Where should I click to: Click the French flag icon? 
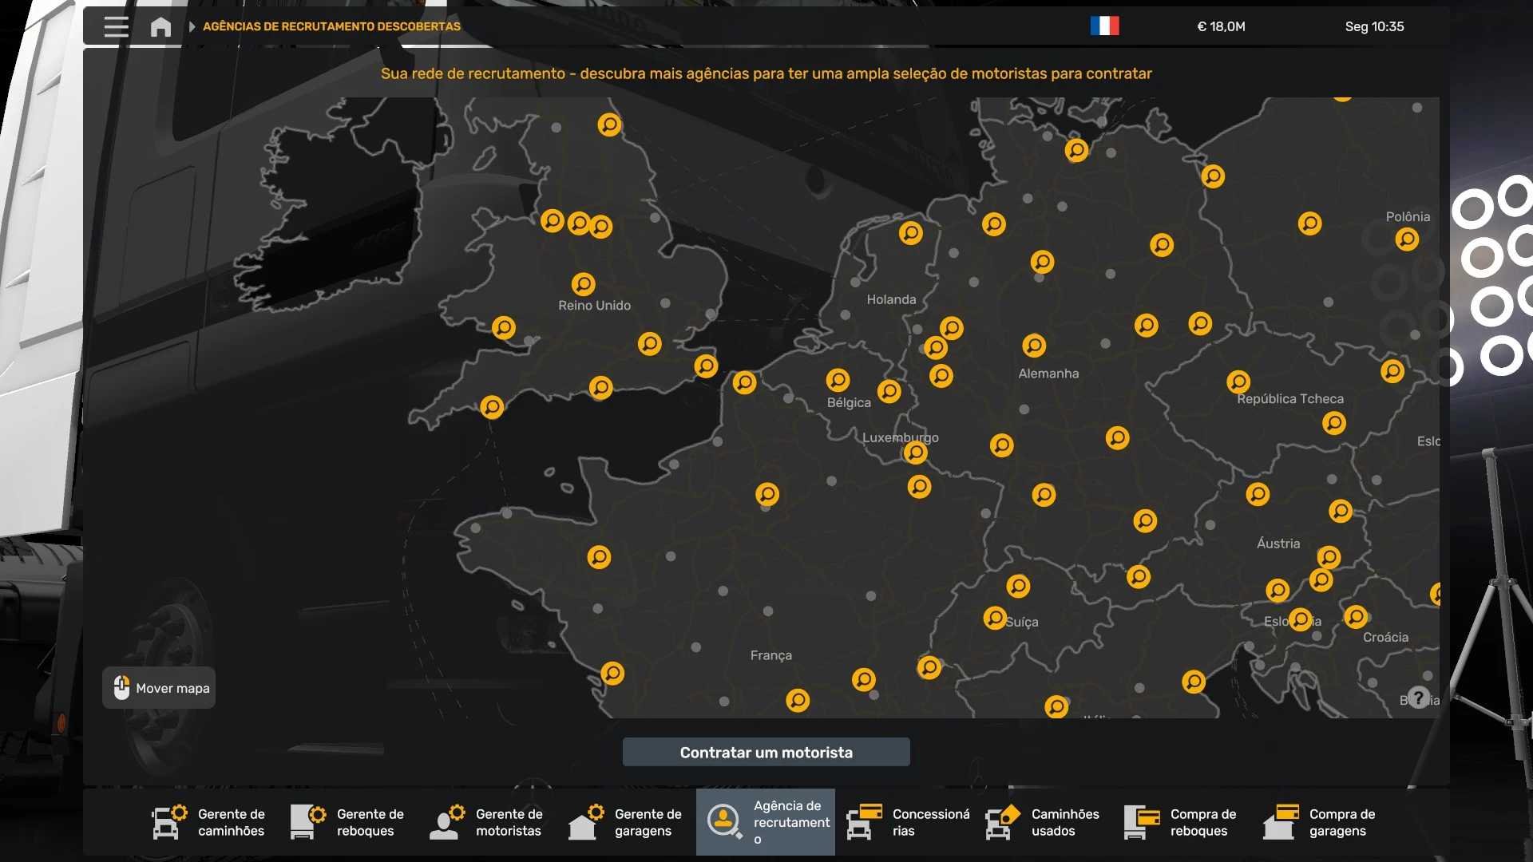[x=1104, y=26]
